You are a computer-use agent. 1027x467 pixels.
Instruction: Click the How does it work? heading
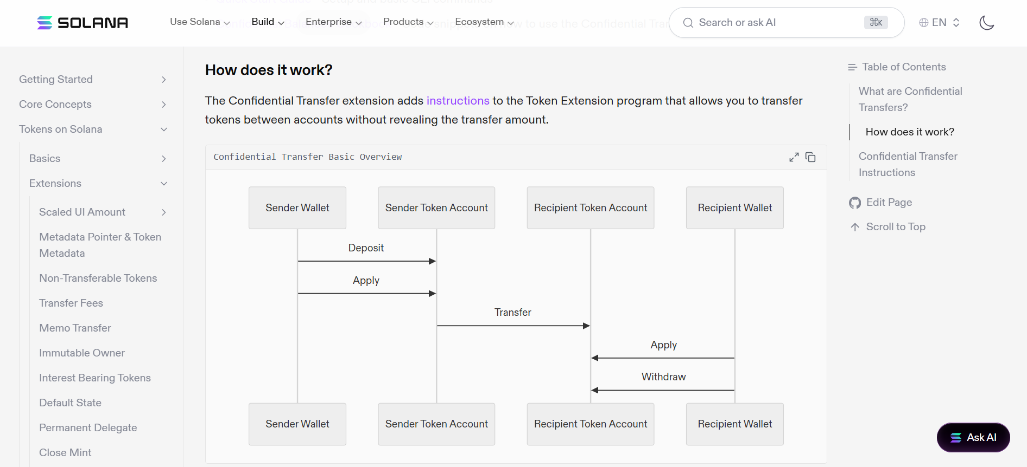pos(269,70)
